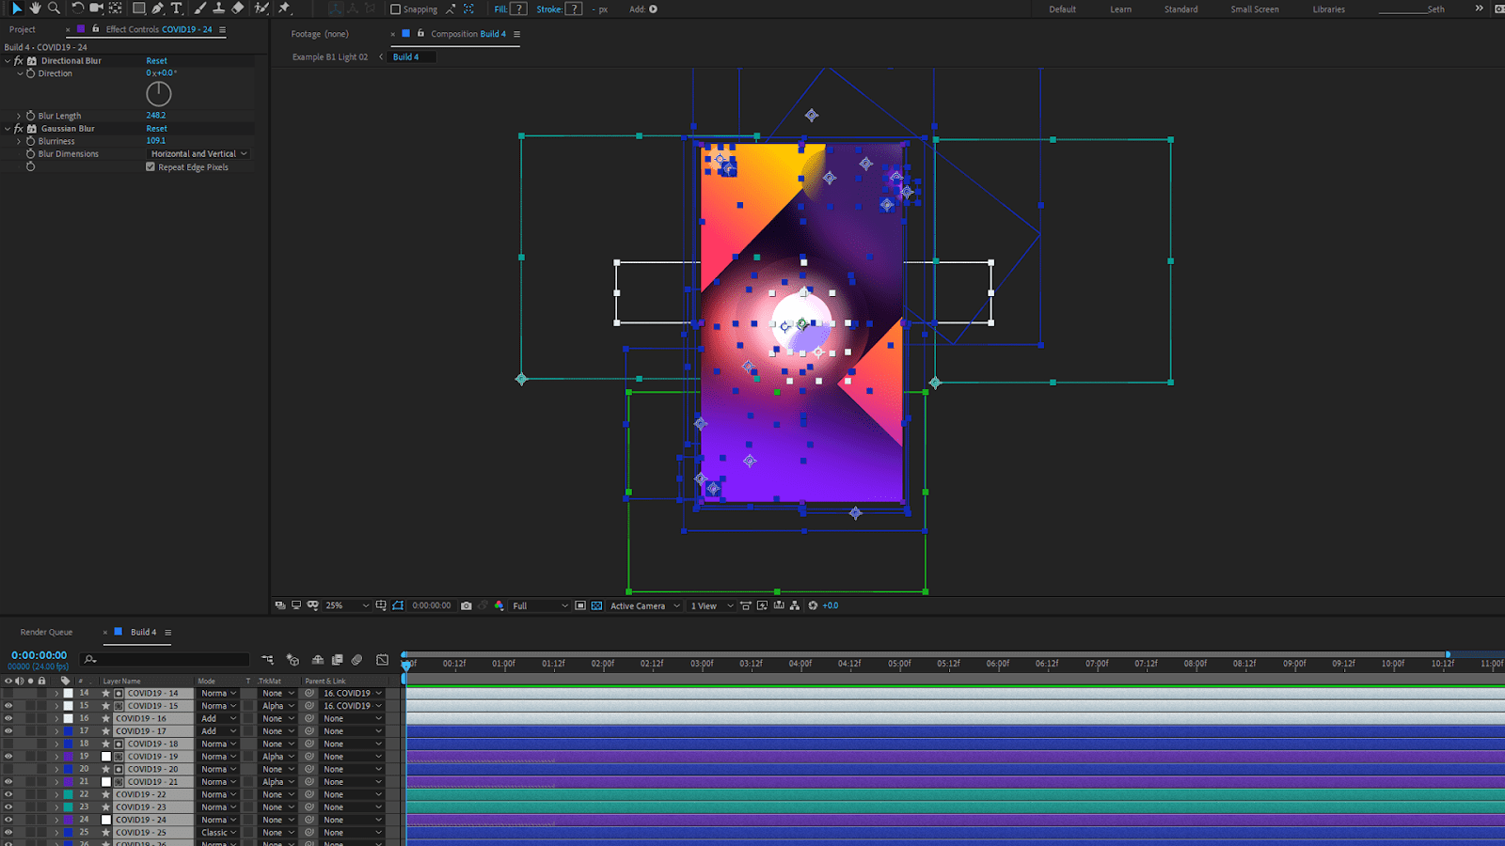Viewport: 1505px width, 846px height.
Task: Take a snapshot with camera icon
Action: click(466, 606)
